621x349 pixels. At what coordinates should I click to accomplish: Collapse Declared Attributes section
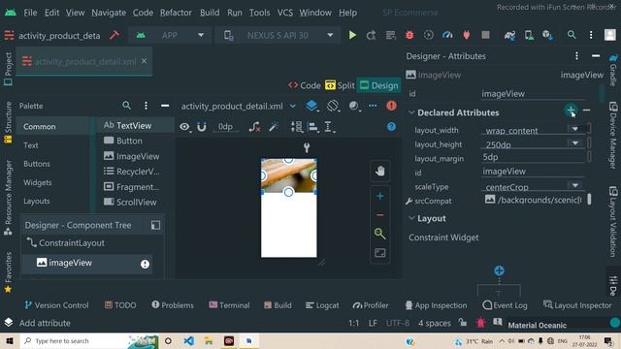411,112
